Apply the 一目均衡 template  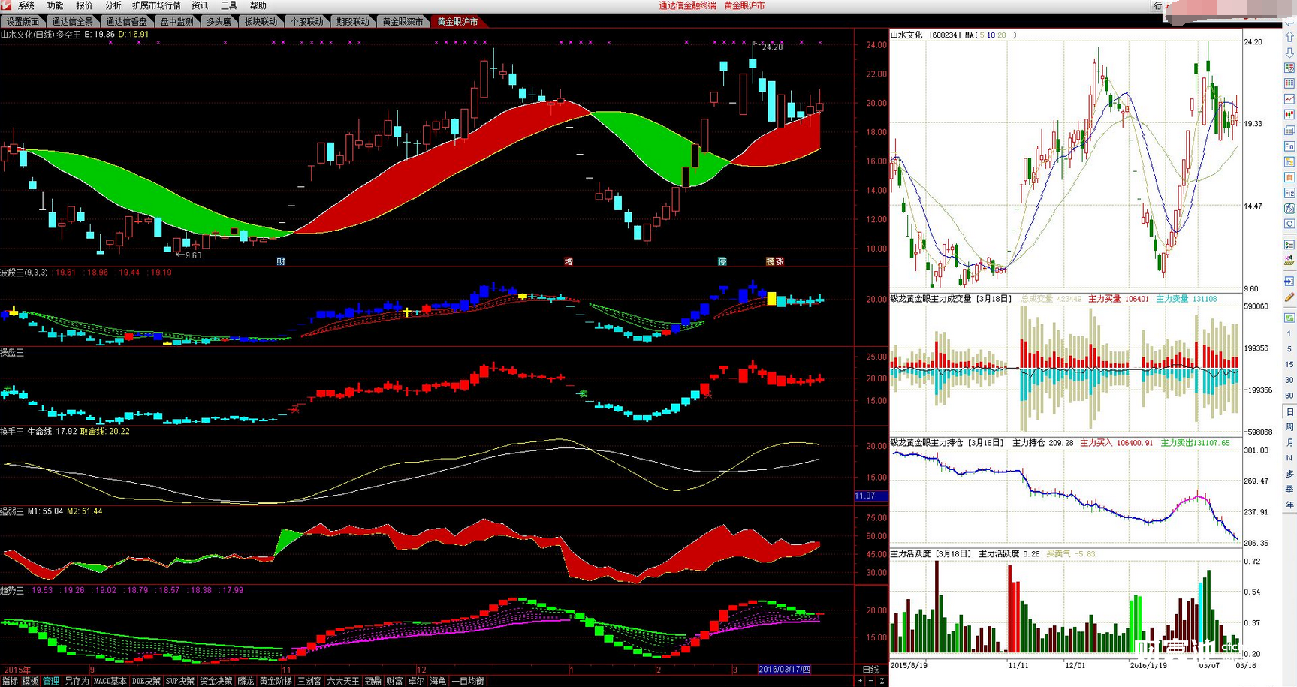coord(468,681)
